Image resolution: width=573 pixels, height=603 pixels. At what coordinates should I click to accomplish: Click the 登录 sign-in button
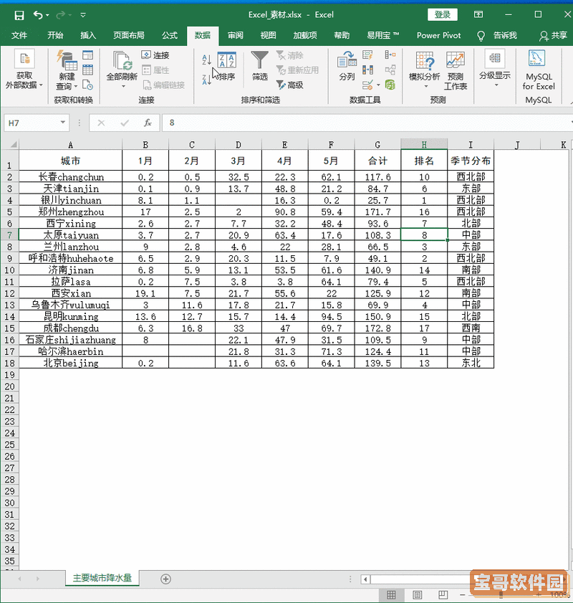click(443, 14)
